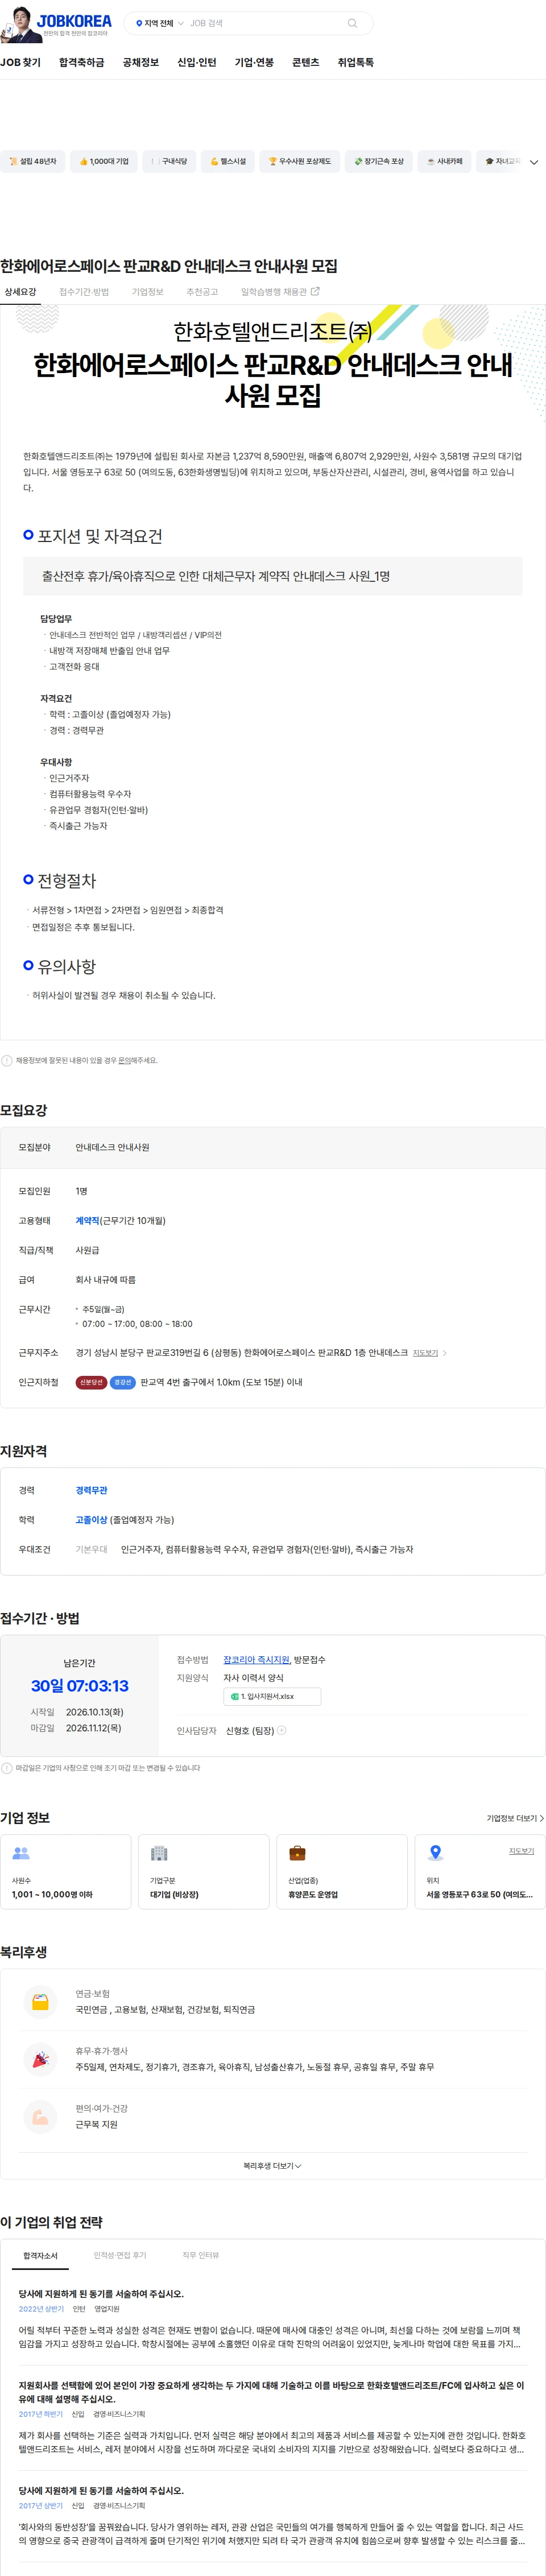546x2576 pixels.
Task: Click the 설립 48년차 tag
Action: point(33,161)
